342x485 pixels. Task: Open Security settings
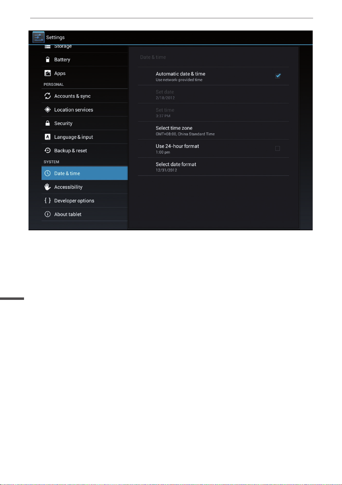click(85, 123)
